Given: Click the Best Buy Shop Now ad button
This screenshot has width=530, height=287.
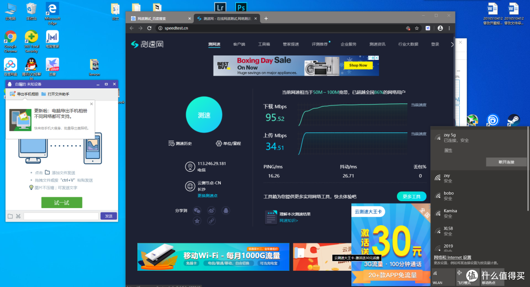Looking at the screenshot, I should 358,65.
